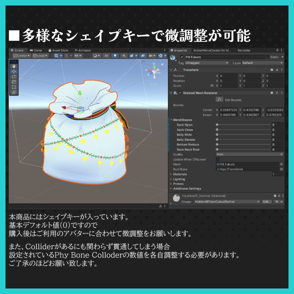
Task: Open the Transform component help icon
Action: [272, 69]
